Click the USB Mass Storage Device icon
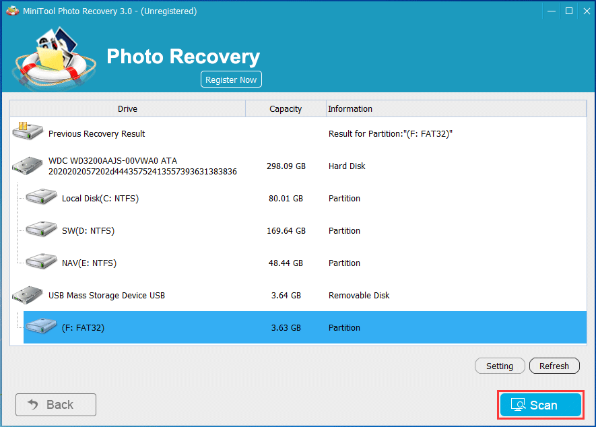This screenshot has width=596, height=427. pyautogui.click(x=28, y=295)
